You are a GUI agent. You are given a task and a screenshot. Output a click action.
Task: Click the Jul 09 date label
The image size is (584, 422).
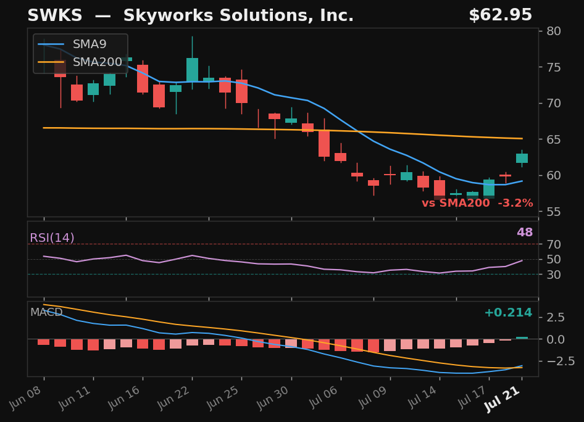coord(373,398)
